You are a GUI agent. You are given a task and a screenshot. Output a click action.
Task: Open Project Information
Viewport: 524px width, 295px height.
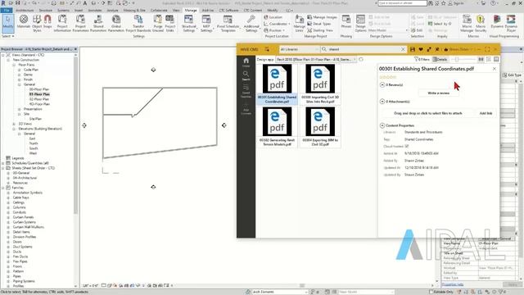(62, 24)
